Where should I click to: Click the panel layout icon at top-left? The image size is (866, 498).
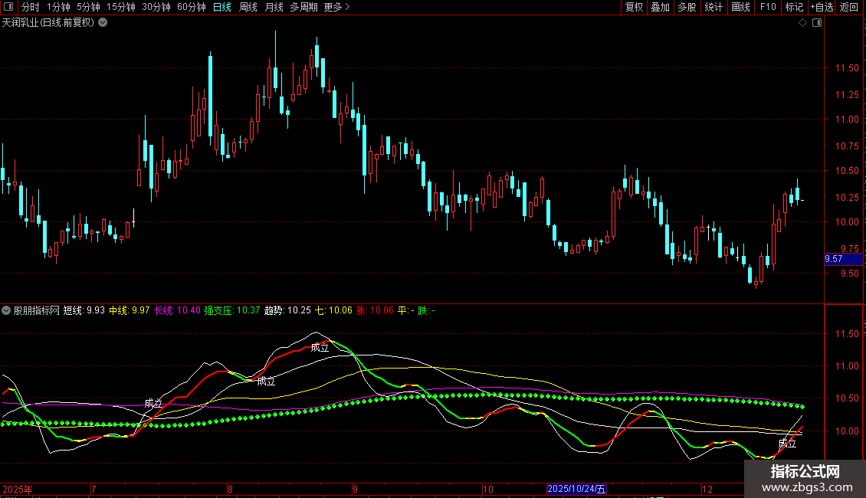point(8,7)
